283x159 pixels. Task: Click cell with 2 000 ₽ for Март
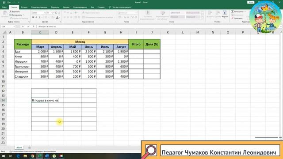(40, 52)
